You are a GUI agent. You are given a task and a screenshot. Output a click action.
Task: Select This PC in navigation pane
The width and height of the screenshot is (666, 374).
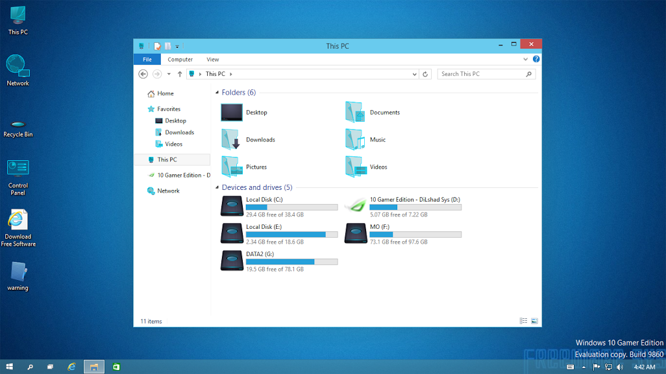coord(172,159)
